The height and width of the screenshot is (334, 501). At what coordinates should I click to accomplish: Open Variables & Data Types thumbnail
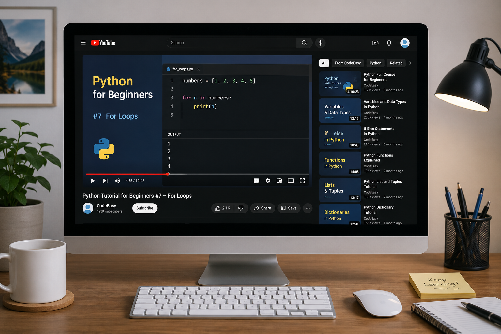click(340, 110)
